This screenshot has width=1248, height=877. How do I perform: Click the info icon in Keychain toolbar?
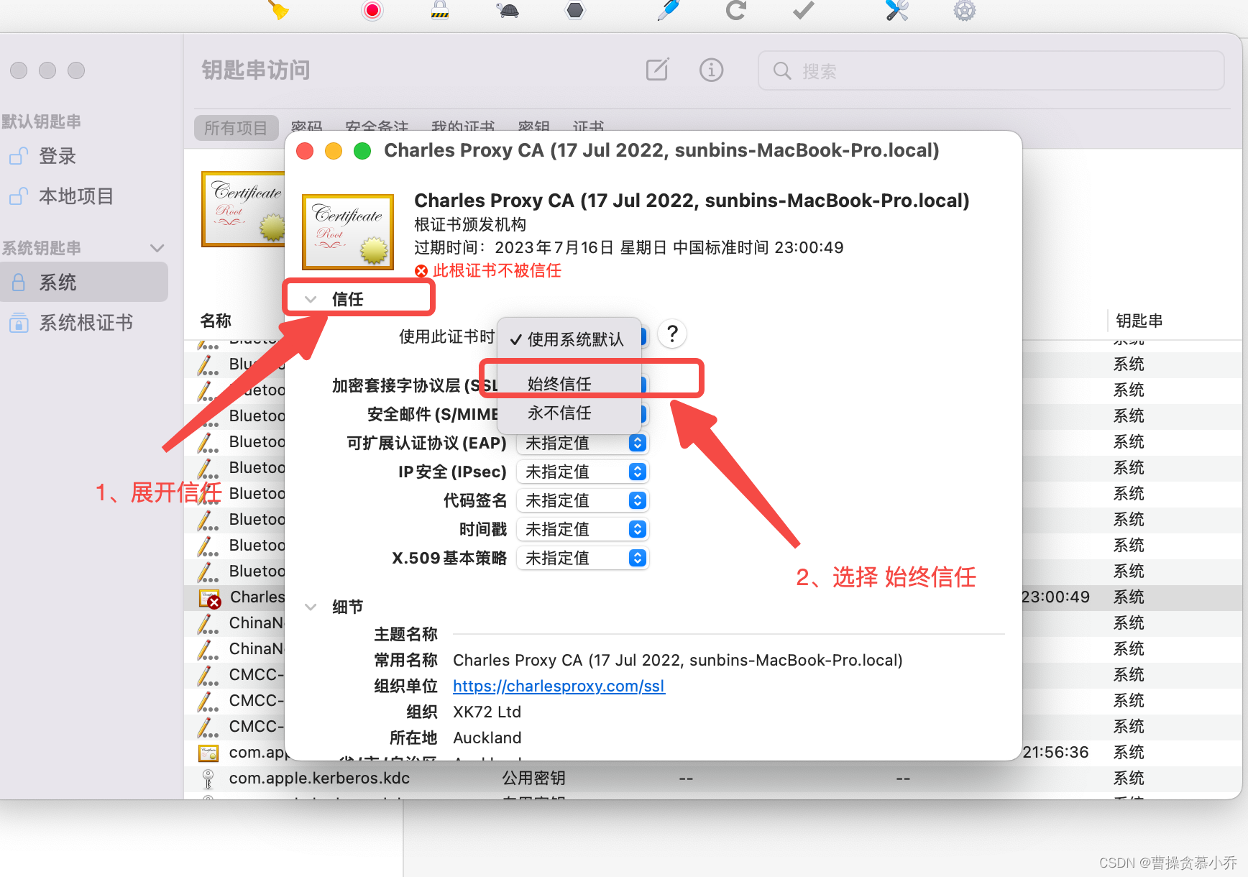712,70
